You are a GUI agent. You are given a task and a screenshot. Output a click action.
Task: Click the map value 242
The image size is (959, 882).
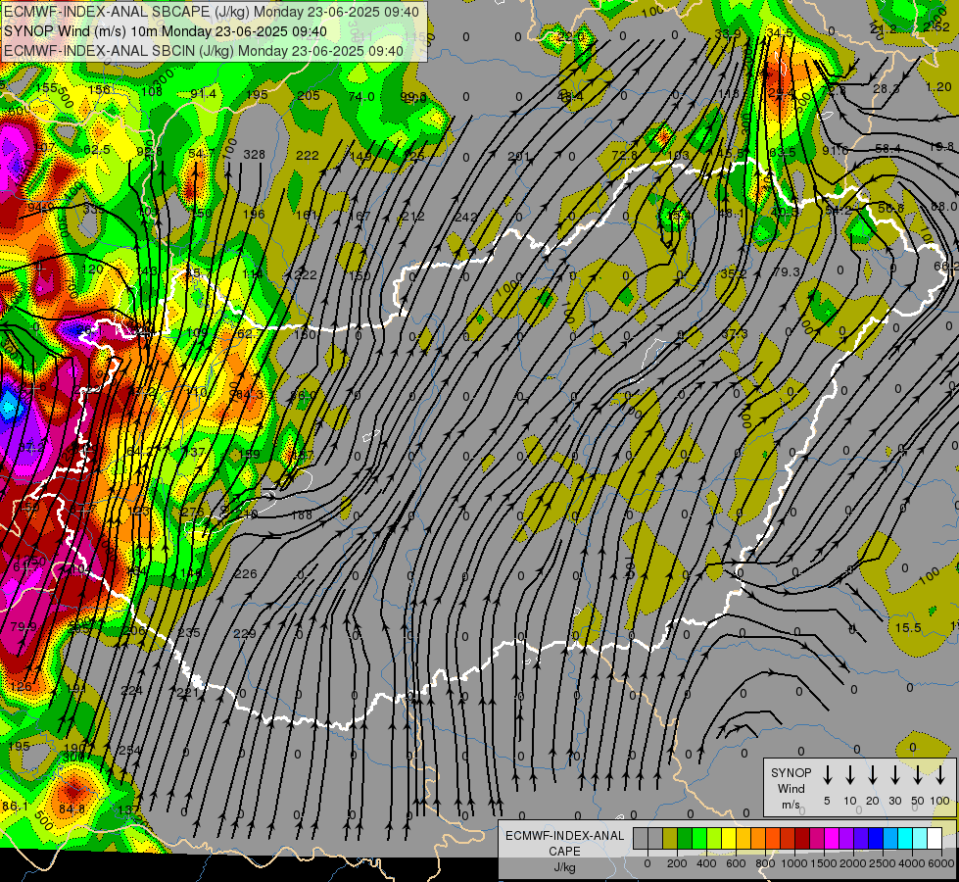tap(465, 217)
